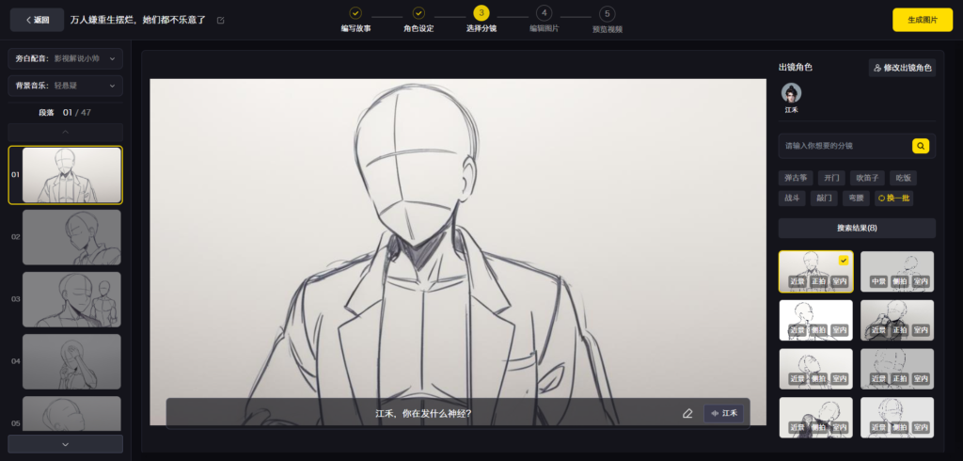Click the 江禾 voice speaker button
This screenshot has width=963, height=461.
[x=723, y=413]
